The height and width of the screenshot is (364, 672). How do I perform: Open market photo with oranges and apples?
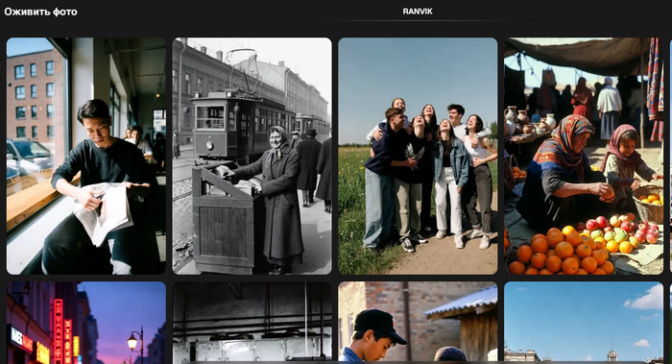pos(584,156)
